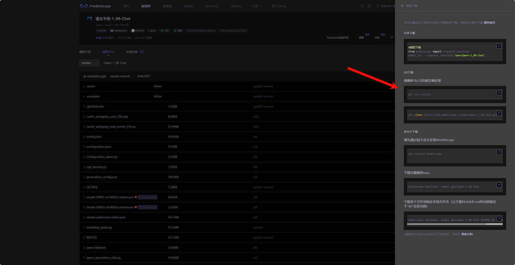Image resolution: width=515 pixels, height=265 pixels.
Task: Open qwen_generation_utils.py file
Action: coord(104,257)
